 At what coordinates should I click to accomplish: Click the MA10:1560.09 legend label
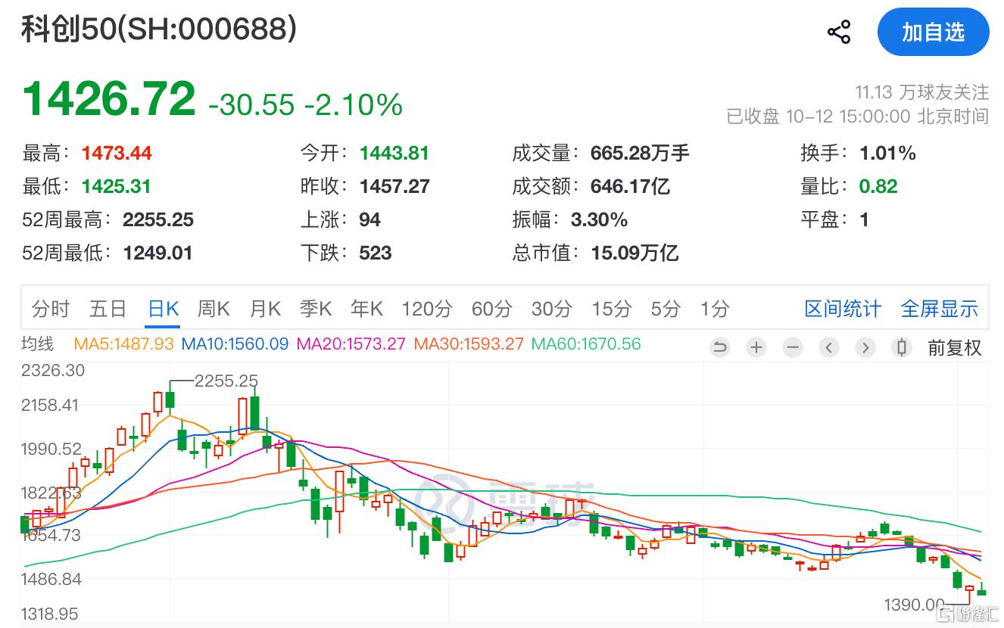click(x=235, y=344)
